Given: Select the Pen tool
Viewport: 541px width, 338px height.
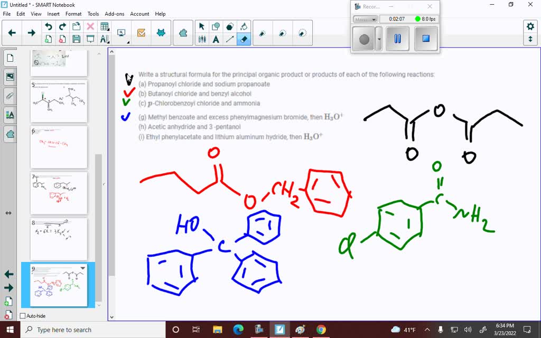Looking at the screenshot, I should [203, 40].
